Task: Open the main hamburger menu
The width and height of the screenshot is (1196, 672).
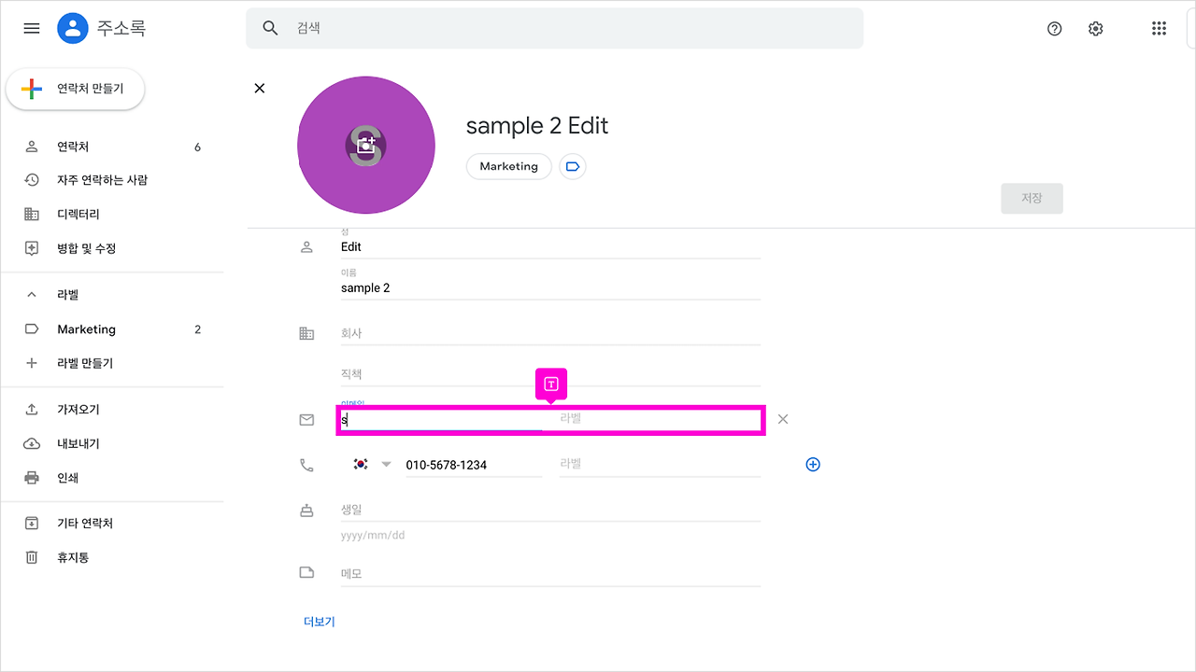Action: pyautogui.click(x=32, y=28)
